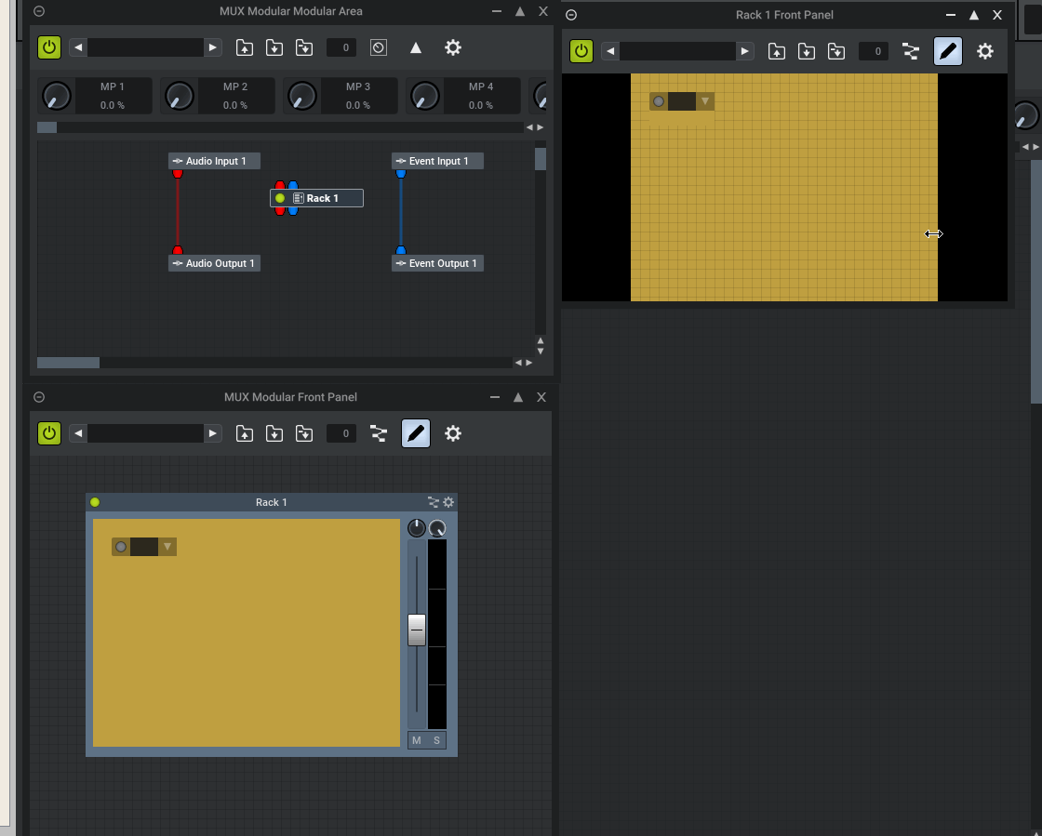
Task: Open settings gear in MUX Modular Modular Area
Action: click(x=453, y=47)
